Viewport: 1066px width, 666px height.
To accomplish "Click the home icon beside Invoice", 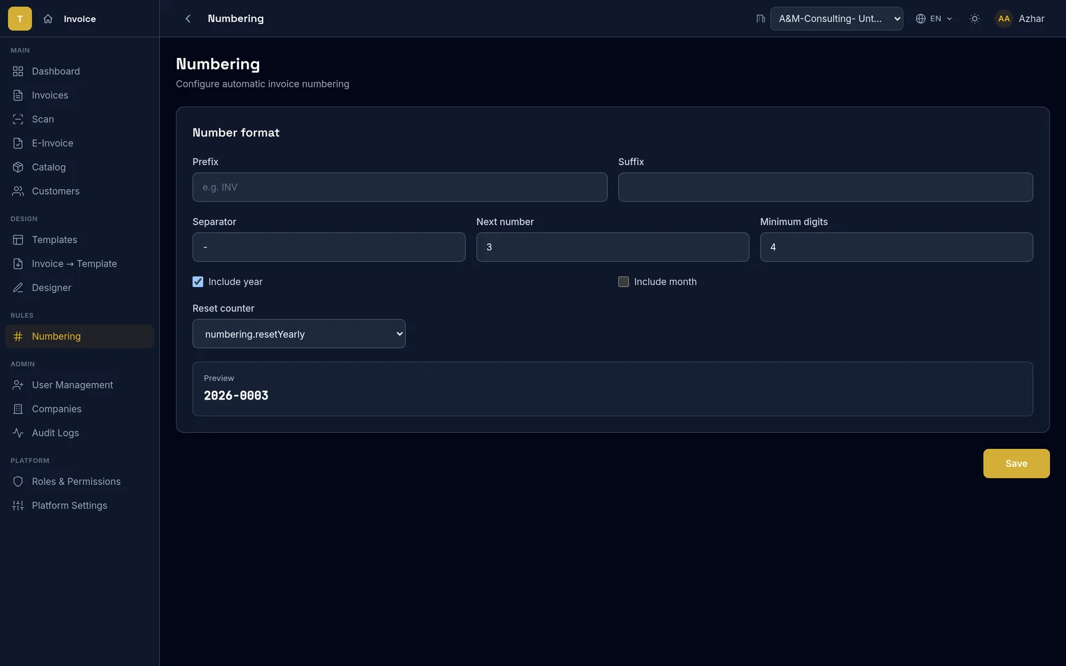I will click(48, 19).
